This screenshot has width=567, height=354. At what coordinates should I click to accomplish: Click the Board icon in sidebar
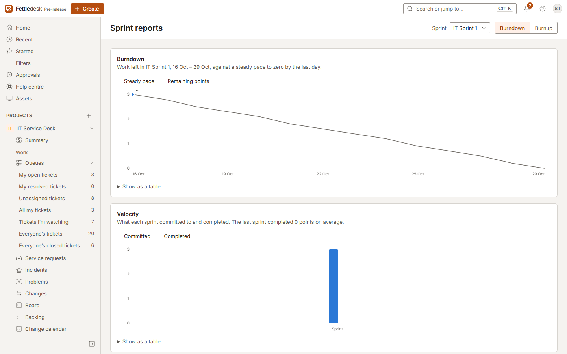(19, 305)
